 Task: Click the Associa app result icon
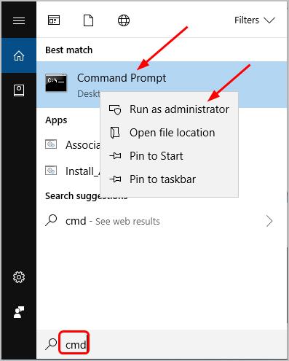(51, 144)
